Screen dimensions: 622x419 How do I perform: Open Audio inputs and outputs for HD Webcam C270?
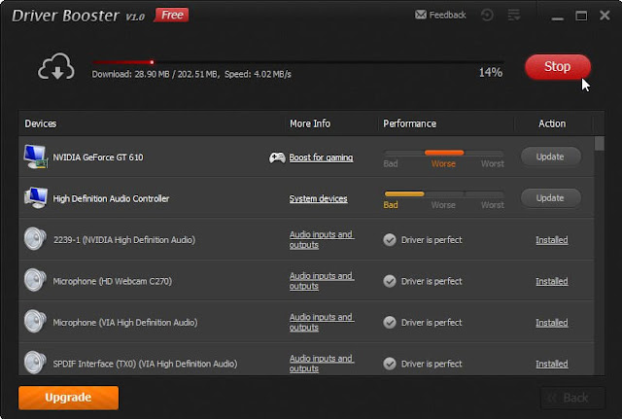pyautogui.click(x=322, y=281)
